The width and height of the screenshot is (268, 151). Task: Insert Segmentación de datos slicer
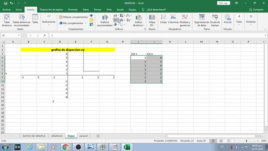(202, 21)
